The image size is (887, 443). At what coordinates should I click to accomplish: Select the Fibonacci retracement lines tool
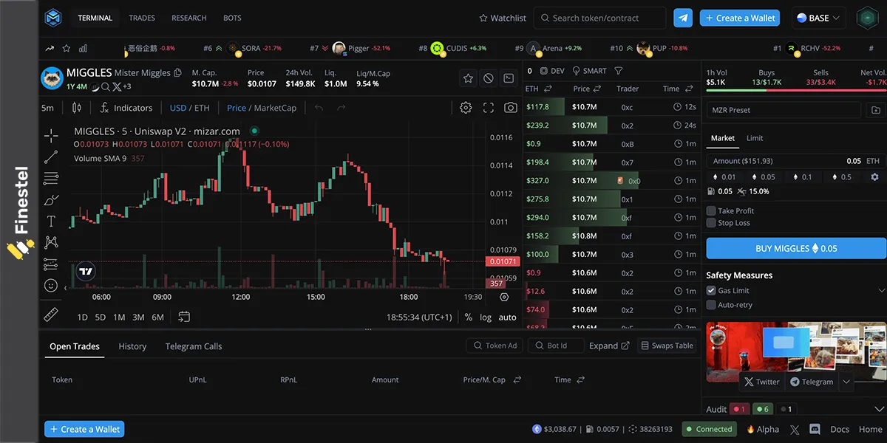point(51,178)
